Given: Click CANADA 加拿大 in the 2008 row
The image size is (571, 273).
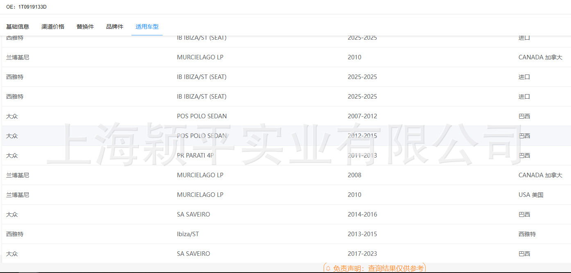Looking at the screenshot, I should [x=540, y=175].
